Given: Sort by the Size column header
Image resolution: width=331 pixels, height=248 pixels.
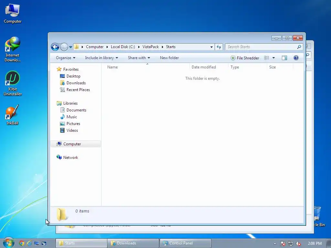Looking at the screenshot, I should tap(280, 67).
